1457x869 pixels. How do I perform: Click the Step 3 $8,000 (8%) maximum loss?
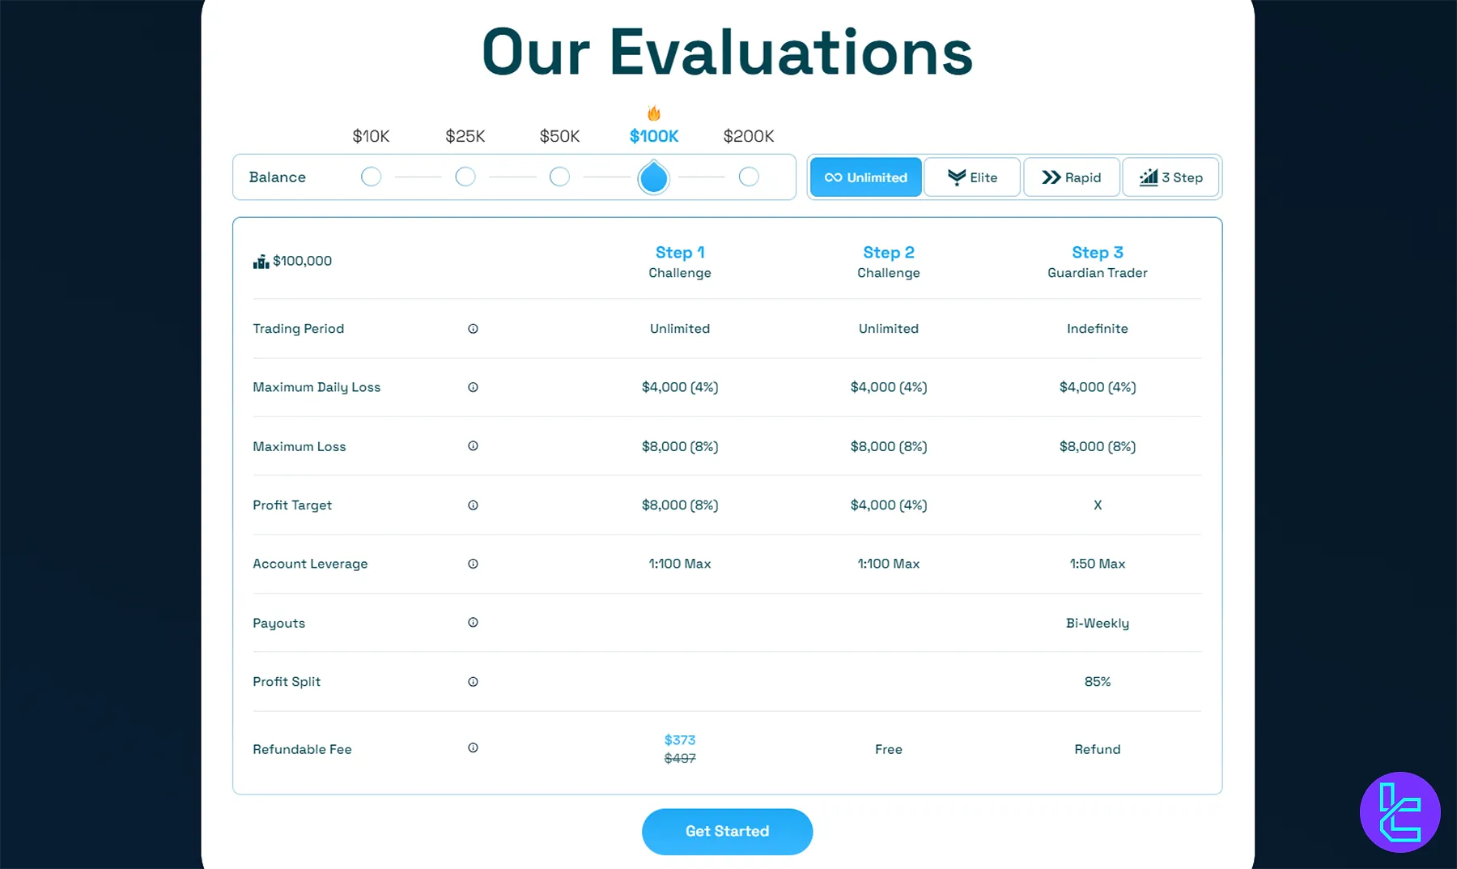(x=1098, y=446)
